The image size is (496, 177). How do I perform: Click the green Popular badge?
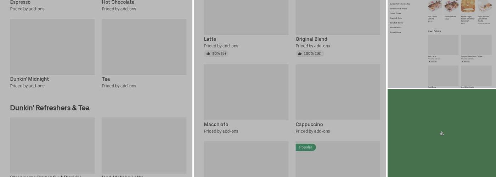click(305, 147)
